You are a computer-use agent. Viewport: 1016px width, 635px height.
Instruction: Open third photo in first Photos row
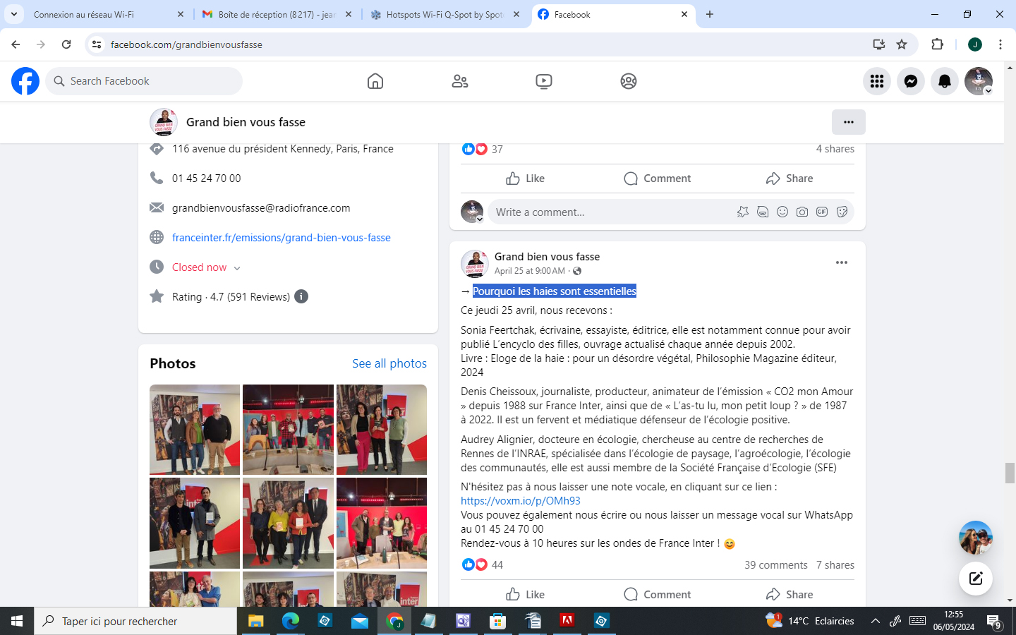pyautogui.click(x=382, y=430)
